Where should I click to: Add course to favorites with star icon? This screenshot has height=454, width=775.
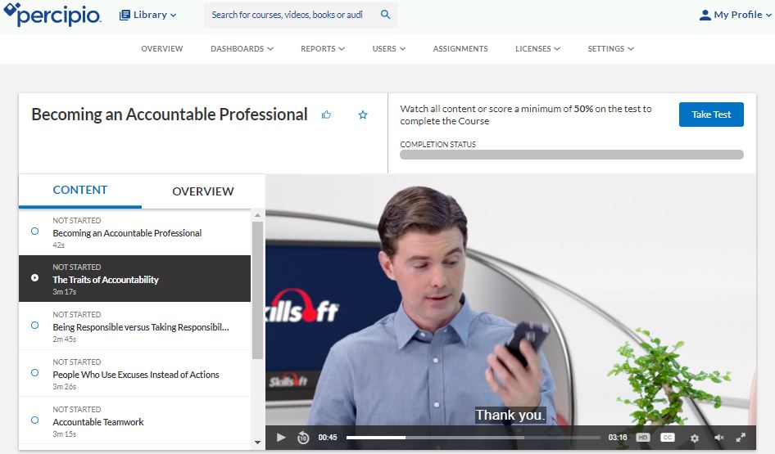[363, 115]
